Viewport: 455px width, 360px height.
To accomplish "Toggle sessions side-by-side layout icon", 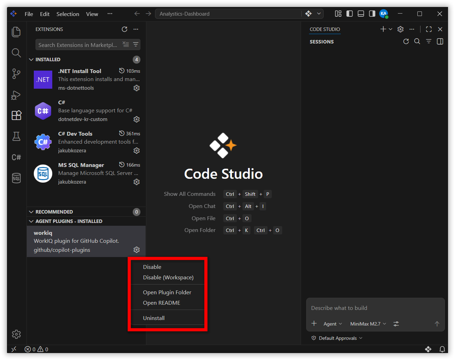I will 440,41.
